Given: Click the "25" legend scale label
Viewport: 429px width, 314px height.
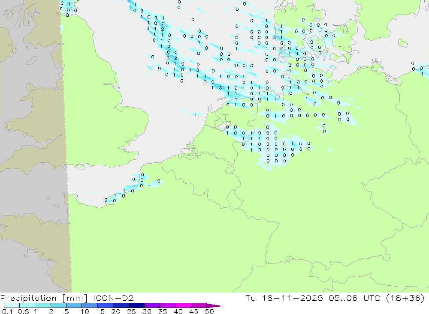Looking at the screenshot, I should (131, 311).
